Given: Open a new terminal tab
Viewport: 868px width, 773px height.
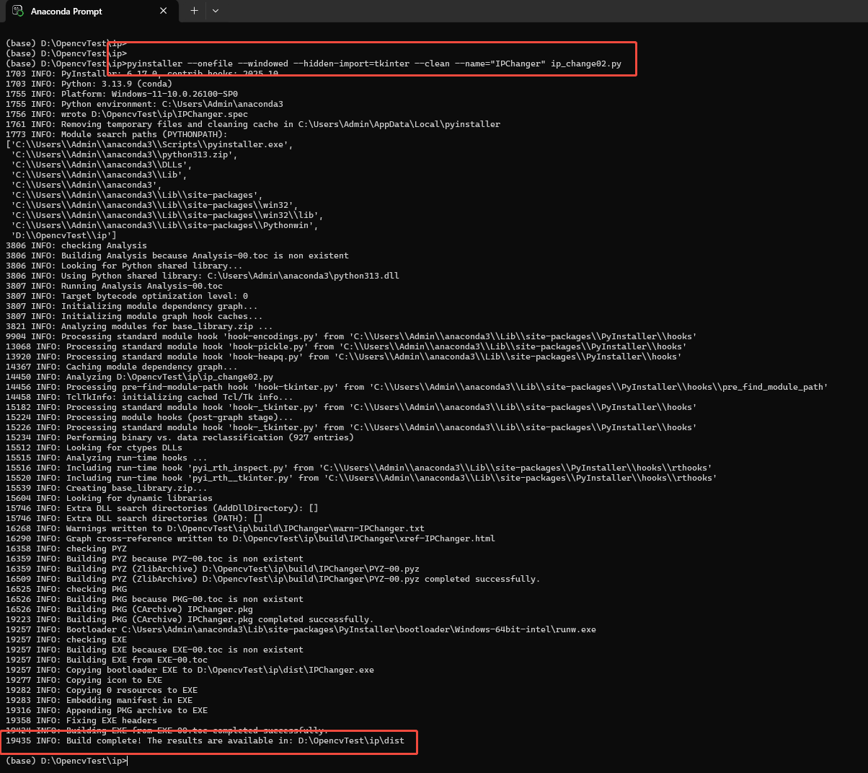Looking at the screenshot, I should tap(194, 11).
